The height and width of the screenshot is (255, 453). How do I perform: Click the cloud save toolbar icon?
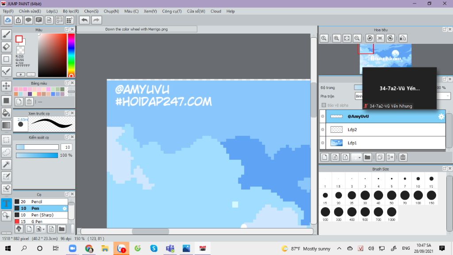pos(8,20)
